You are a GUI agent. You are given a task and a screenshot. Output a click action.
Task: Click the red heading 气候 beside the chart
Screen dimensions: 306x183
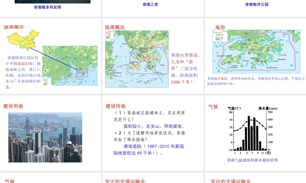click(x=213, y=107)
